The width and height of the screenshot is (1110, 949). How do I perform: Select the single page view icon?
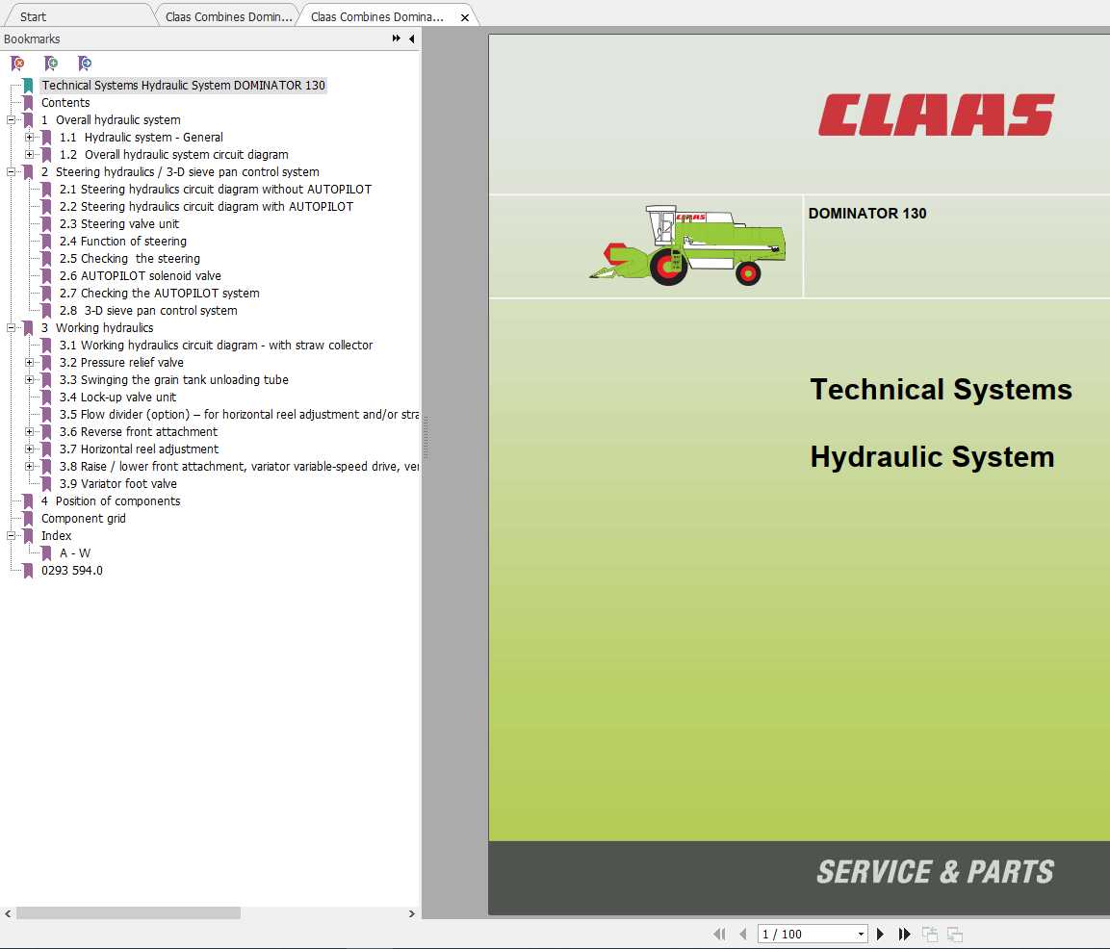coord(930,934)
